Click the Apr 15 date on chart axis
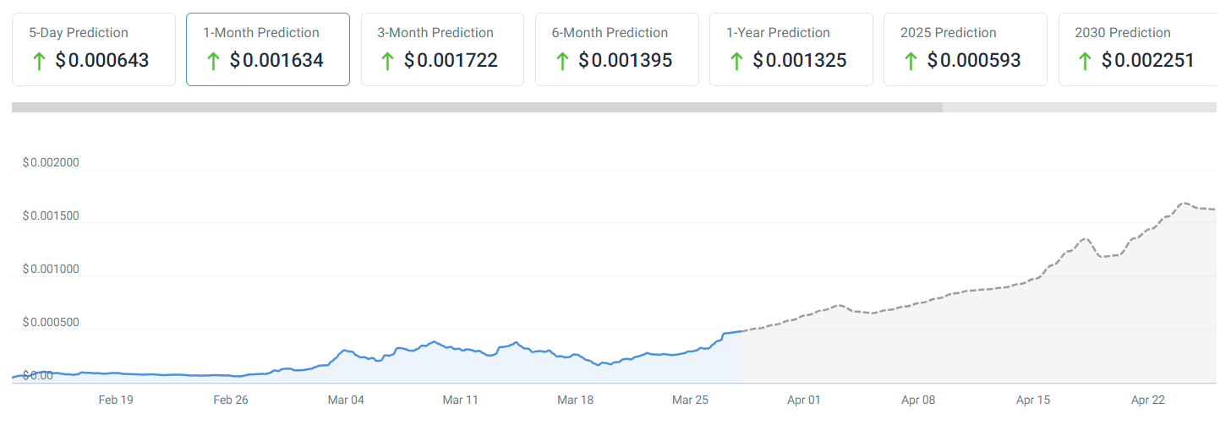 pyautogui.click(x=1033, y=400)
